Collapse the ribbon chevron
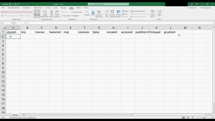Viewport: 215px width, 121px height. (x=213, y=19)
